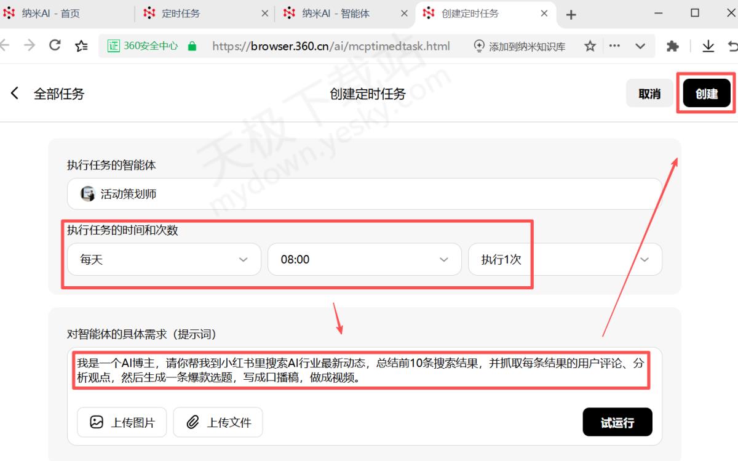The width and height of the screenshot is (738, 461).
Task: Click the 取消 button
Action: point(649,94)
